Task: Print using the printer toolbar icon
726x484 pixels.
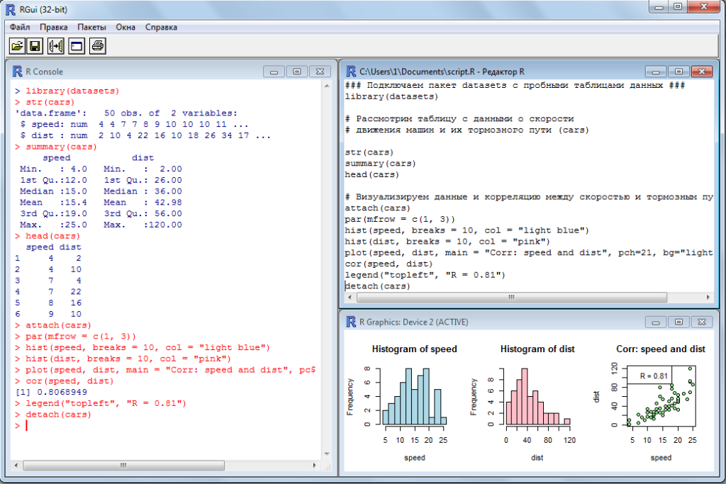Action: (97, 46)
